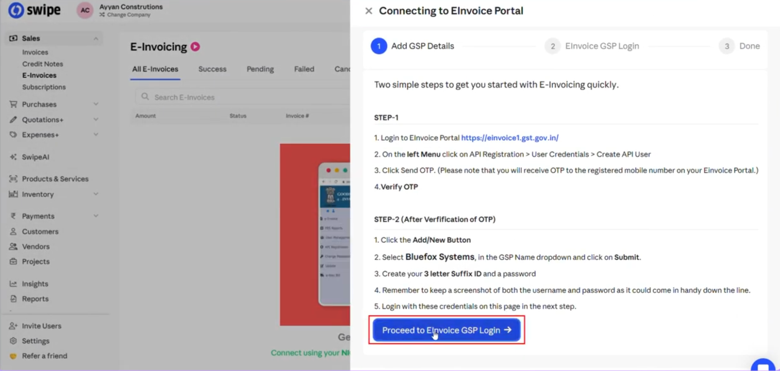Image resolution: width=780 pixels, height=371 pixels.
Task: Select step 2 EInvoice GSP Login
Action: (592, 46)
